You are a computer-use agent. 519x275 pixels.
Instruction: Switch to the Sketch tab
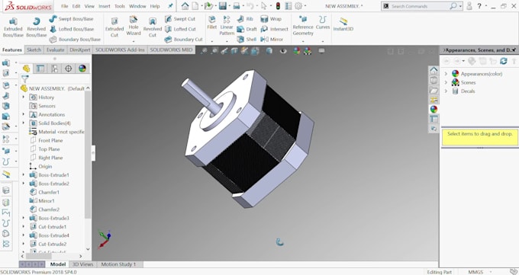[x=34, y=50]
